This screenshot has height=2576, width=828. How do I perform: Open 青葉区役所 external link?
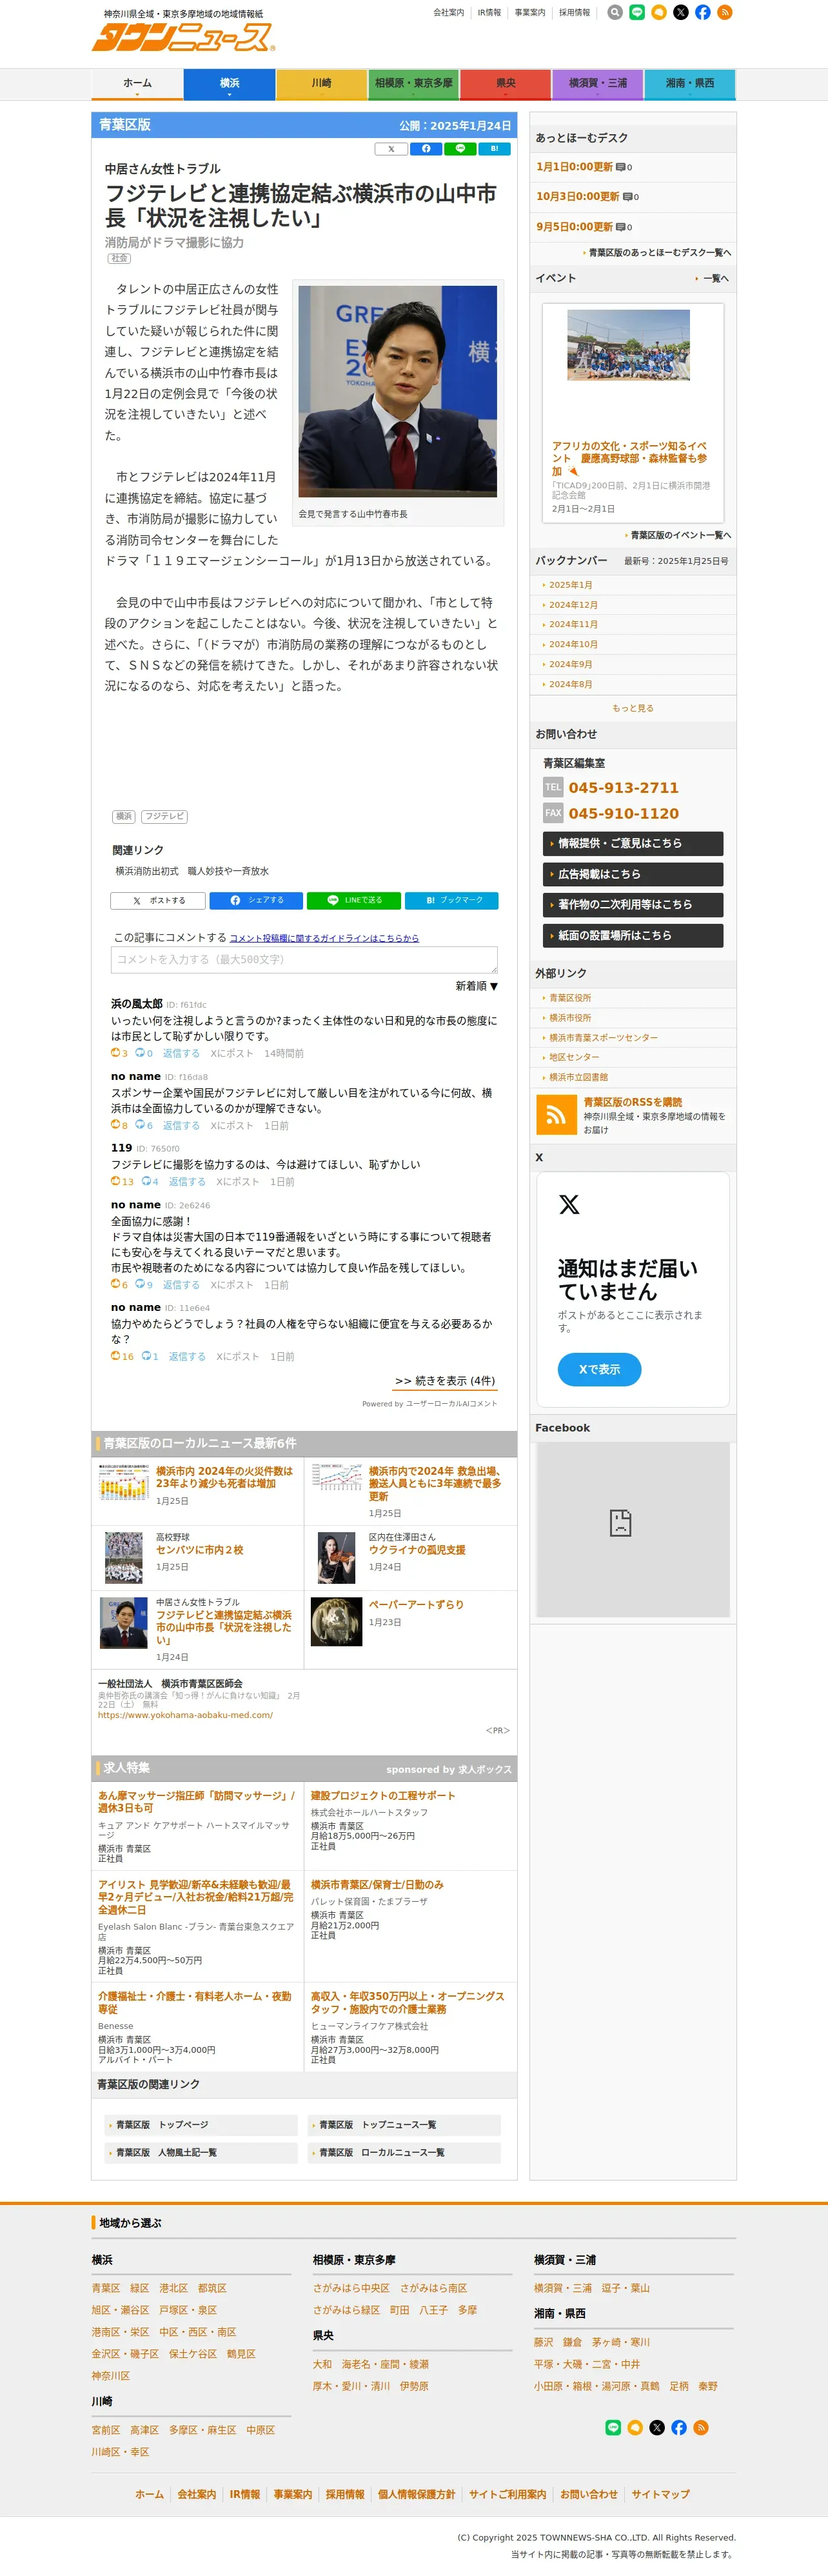pyautogui.click(x=570, y=998)
